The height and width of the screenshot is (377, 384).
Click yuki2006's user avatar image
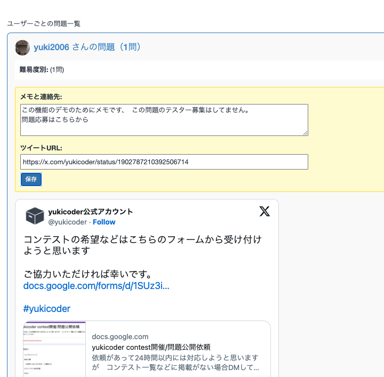[22, 47]
